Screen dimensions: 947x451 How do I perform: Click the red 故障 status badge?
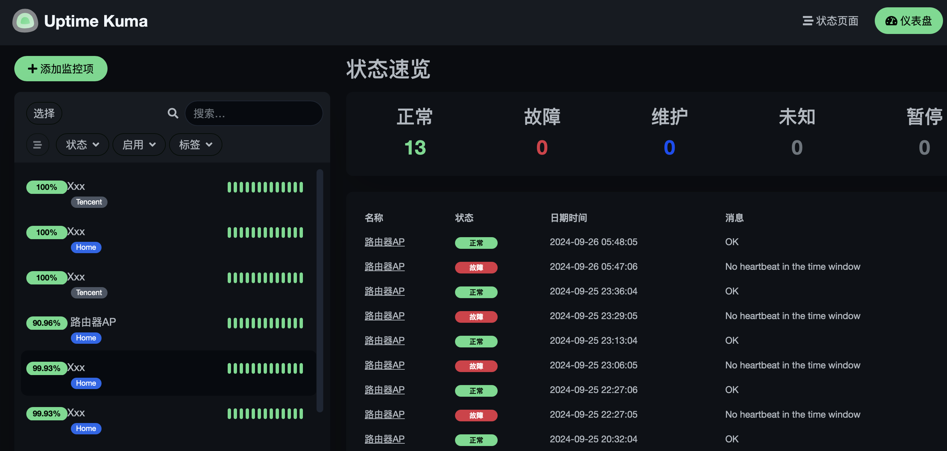[476, 267]
